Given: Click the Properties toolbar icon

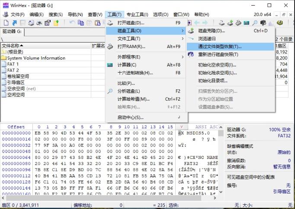Looking at the screenshot, I should point(48,23).
